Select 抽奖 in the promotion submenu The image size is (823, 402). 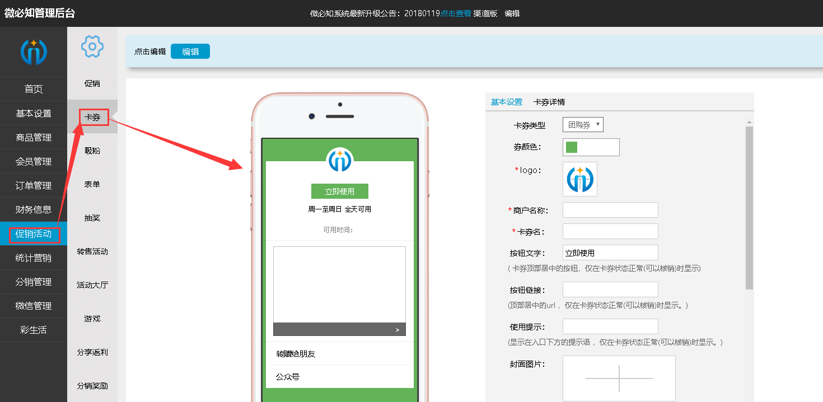(92, 218)
